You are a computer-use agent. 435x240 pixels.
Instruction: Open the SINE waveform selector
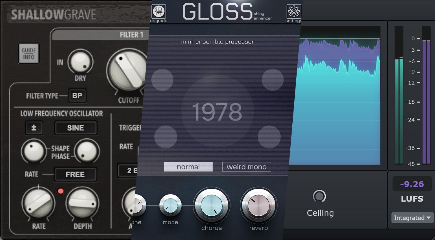coord(75,128)
